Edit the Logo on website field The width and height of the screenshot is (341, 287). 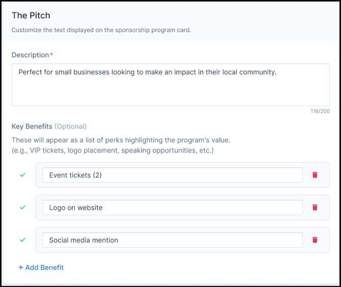pyautogui.click(x=173, y=208)
